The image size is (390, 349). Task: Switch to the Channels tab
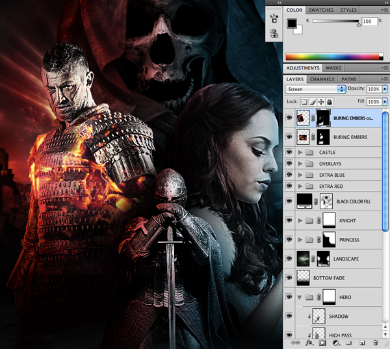click(322, 79)
